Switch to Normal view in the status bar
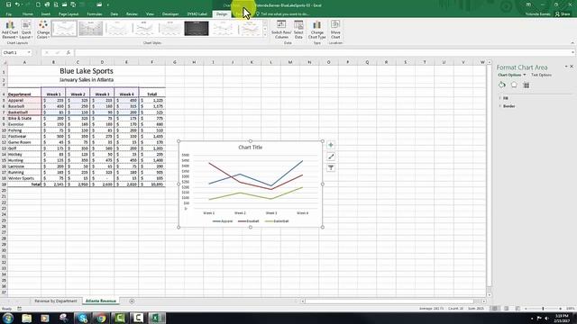 pos(495,309)
